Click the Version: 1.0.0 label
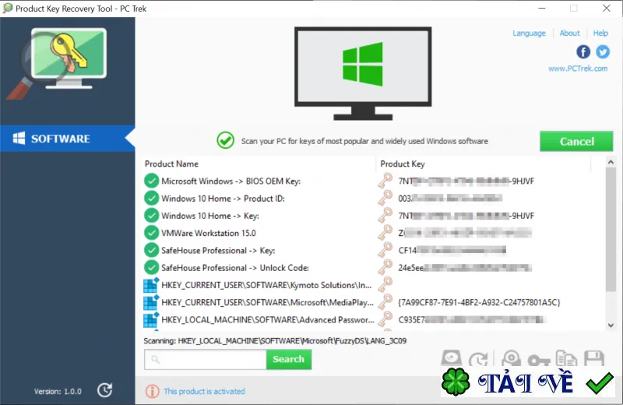The height and width of the screenshot is (405, 623). (x=58, y=392)
